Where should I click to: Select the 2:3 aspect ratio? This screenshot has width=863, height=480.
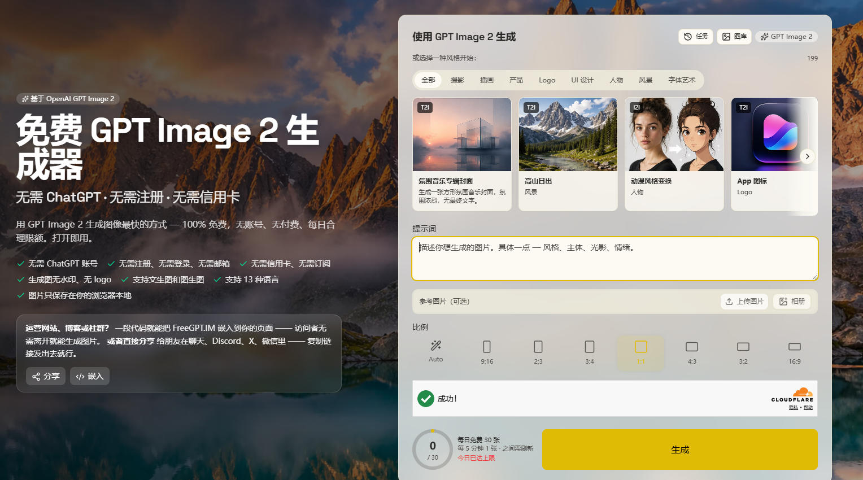coord(538,352)
